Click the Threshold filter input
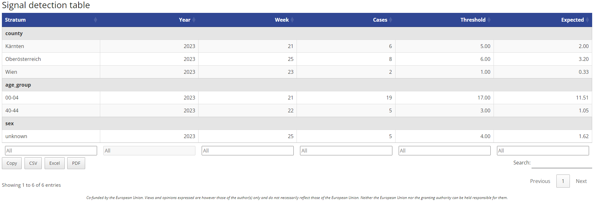 445,151
